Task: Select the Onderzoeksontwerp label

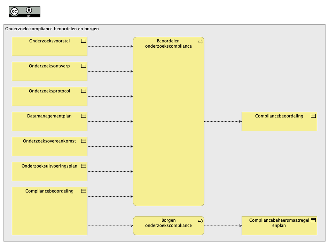Action: [49, 66]
